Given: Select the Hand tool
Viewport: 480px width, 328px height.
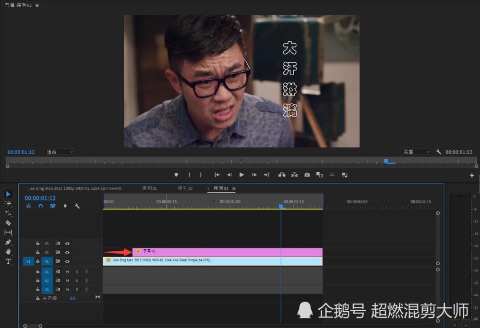Looking at the screenshot, I should point(8,252).
